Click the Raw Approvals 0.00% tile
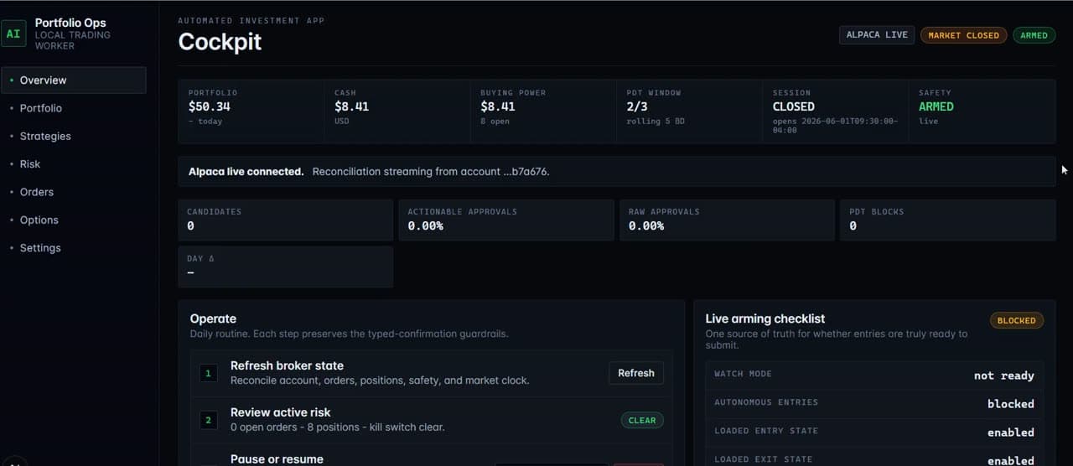This screenshot has height=466, width=1073. [727, 220]
